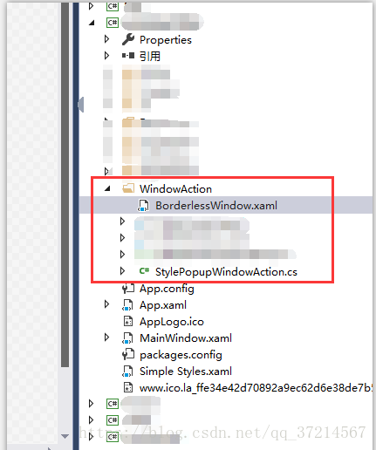Select packages.config file

point(181,355)
